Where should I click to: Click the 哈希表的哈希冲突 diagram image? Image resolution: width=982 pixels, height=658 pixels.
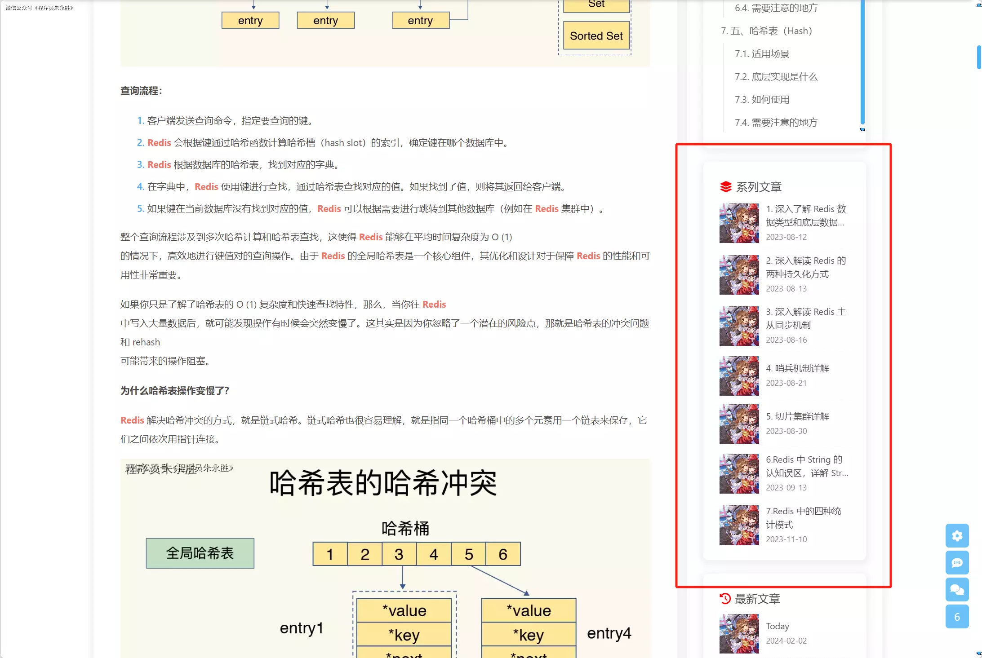(385, 558)
